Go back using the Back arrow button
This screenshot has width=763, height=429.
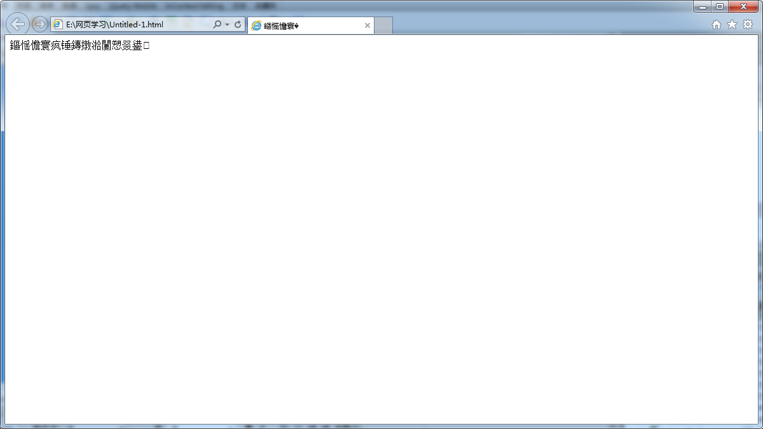point(18,24)
